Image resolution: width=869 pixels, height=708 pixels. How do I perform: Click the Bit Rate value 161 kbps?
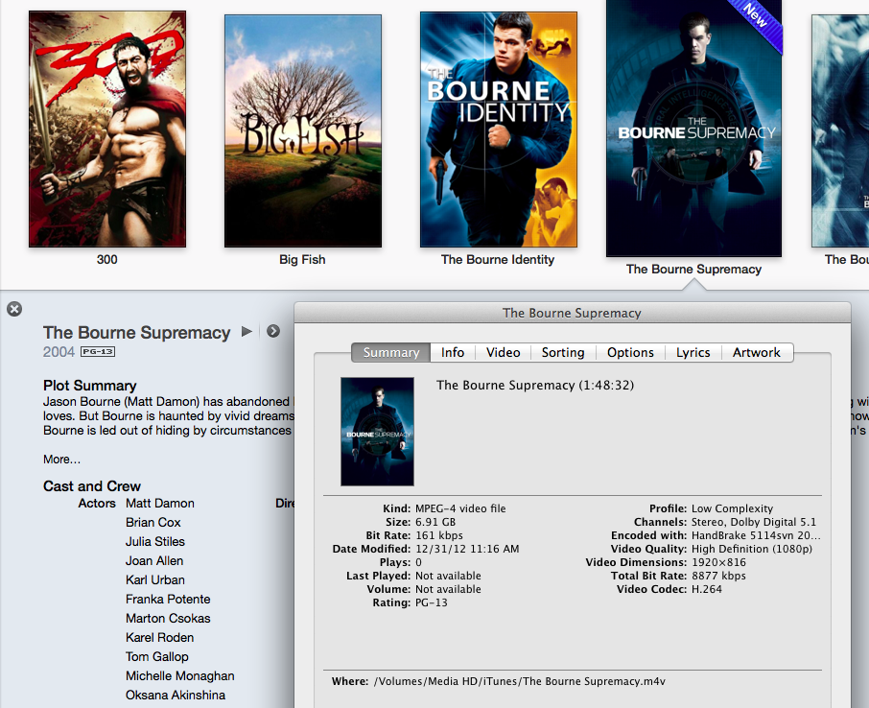click(439, 535)
